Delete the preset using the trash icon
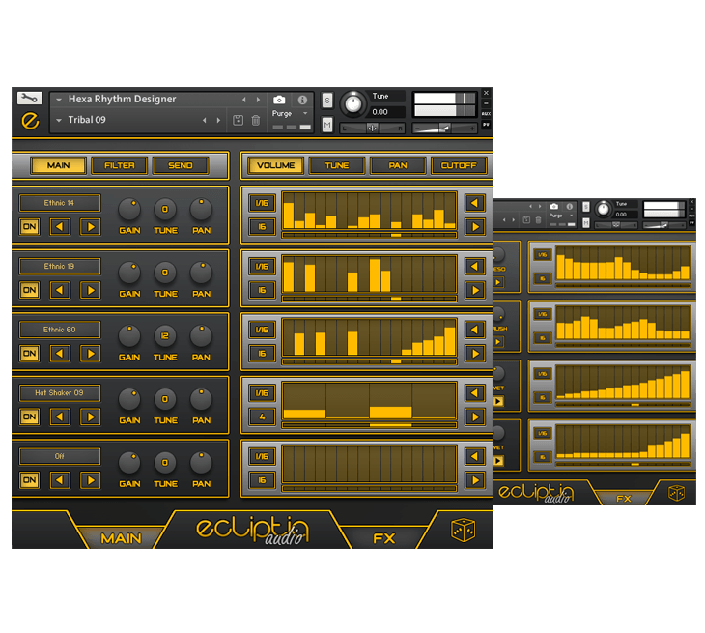 click(x=256, y=120)
